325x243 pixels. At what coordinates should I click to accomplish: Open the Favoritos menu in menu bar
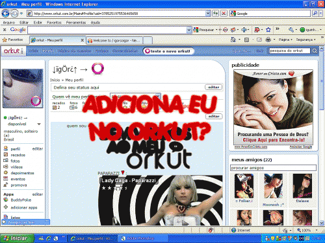click(x=54, y=23)
